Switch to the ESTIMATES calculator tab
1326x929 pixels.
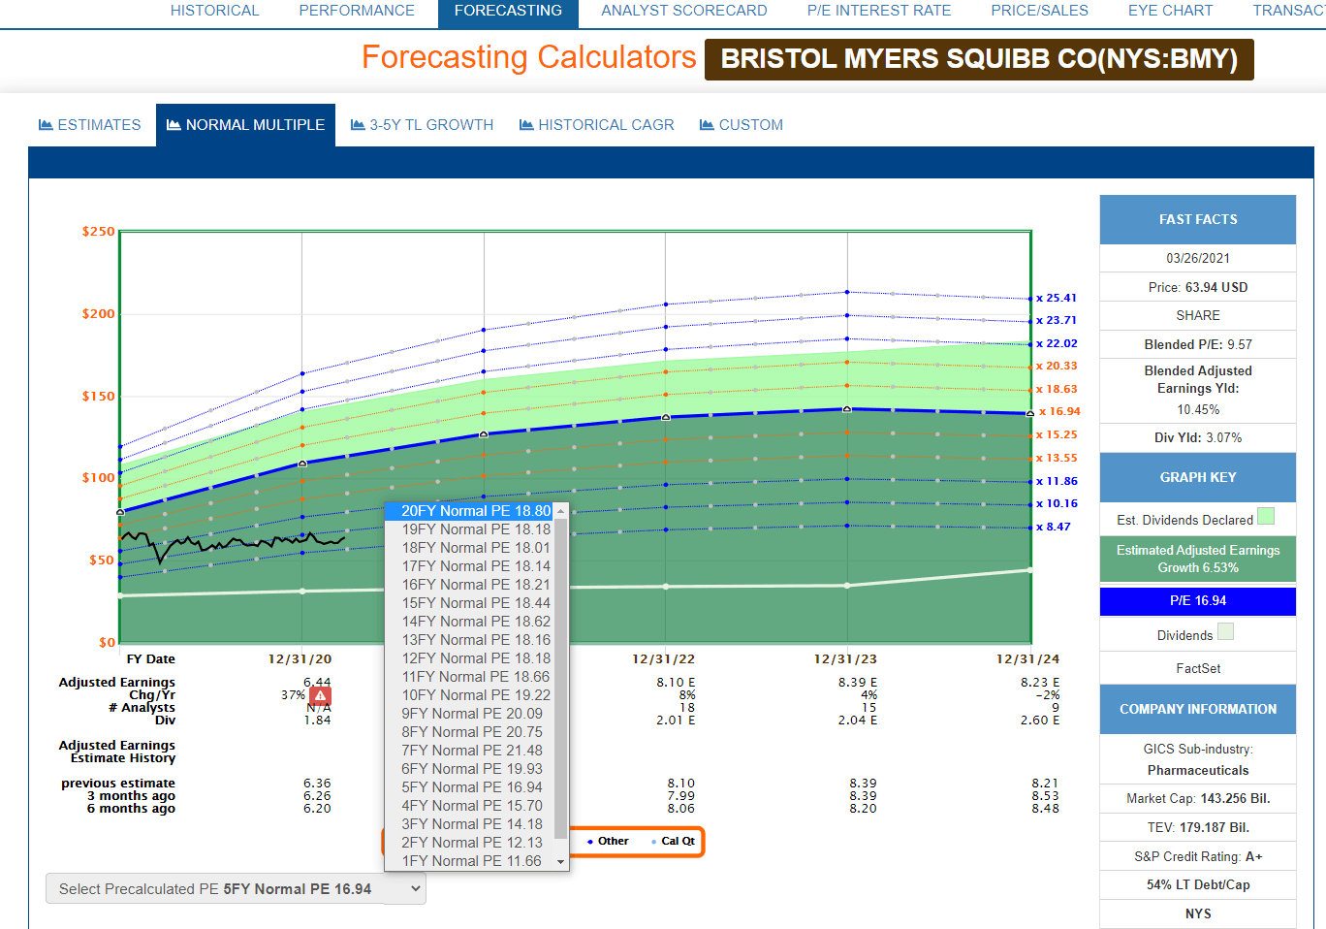(90, 125)
